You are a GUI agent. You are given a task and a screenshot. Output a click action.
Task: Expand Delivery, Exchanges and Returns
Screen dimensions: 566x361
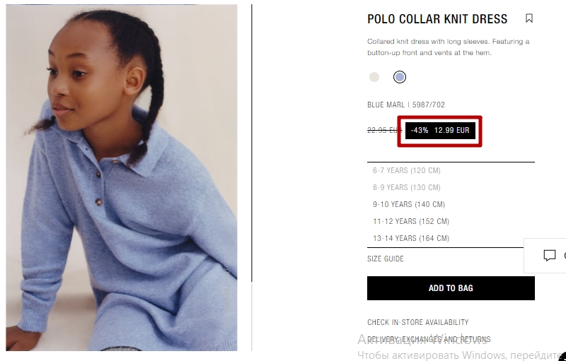coord(429,339)
